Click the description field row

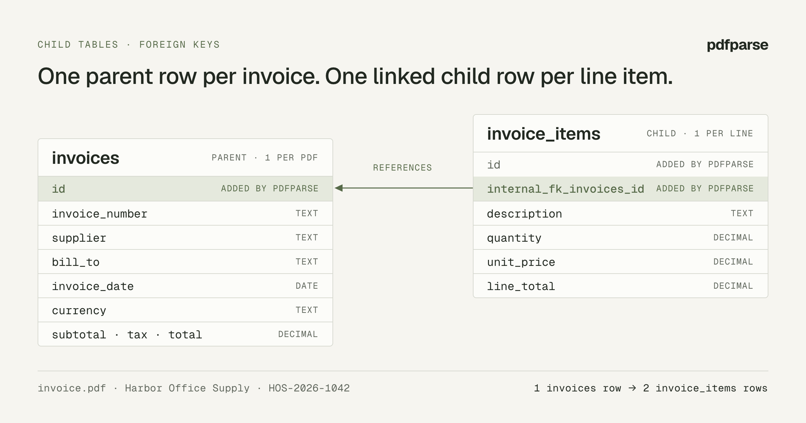pos(621,213)
